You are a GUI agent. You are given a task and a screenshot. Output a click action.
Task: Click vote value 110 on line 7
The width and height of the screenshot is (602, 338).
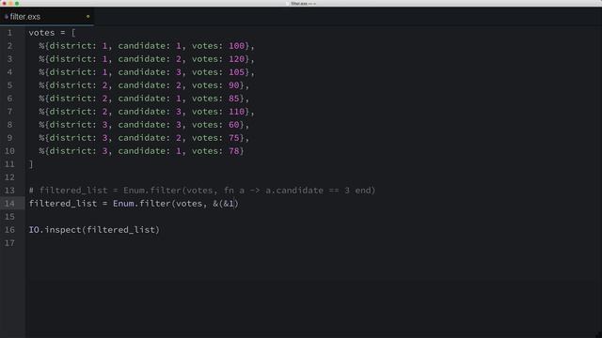(x=236, y=112)
